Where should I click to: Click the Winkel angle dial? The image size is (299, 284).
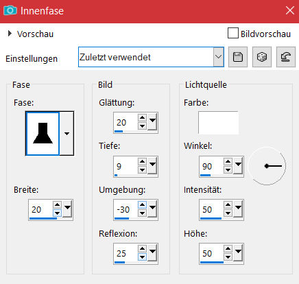[267, 166]
